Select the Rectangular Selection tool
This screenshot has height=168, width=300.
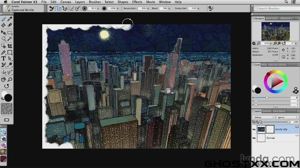click(10, 33)
